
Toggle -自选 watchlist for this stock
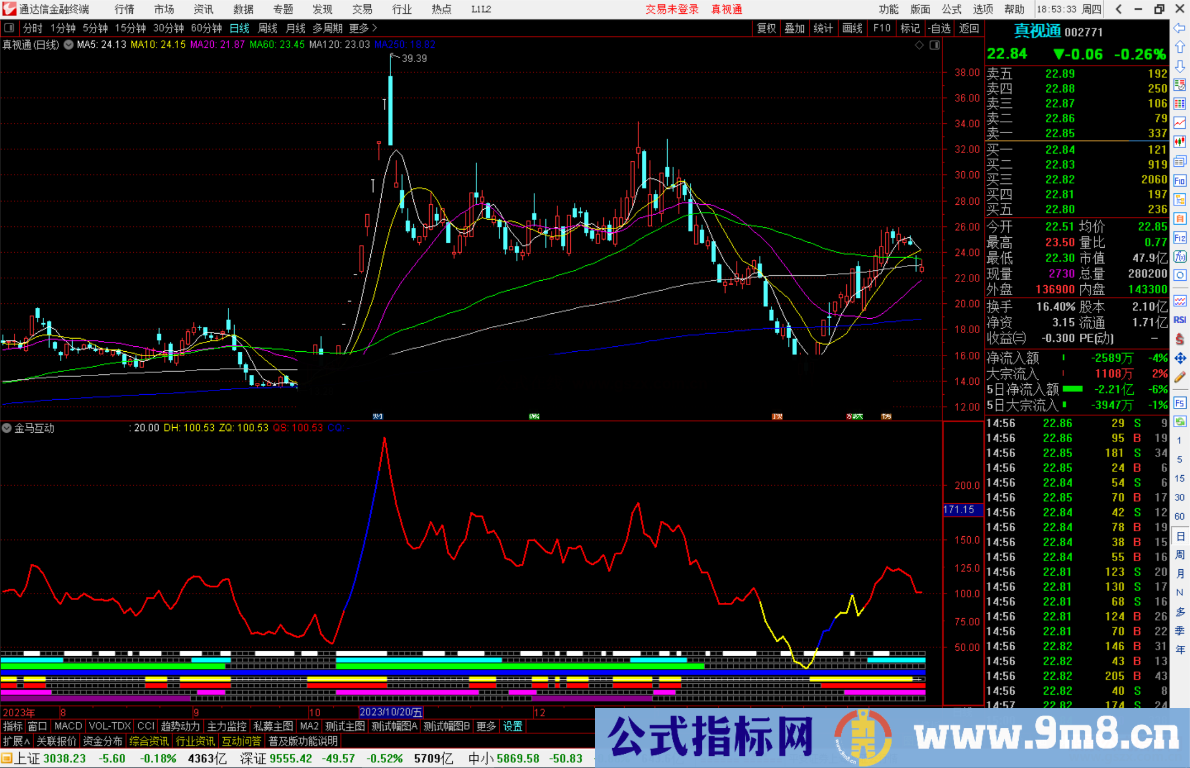pyautogui.click(x=940, y=28)
